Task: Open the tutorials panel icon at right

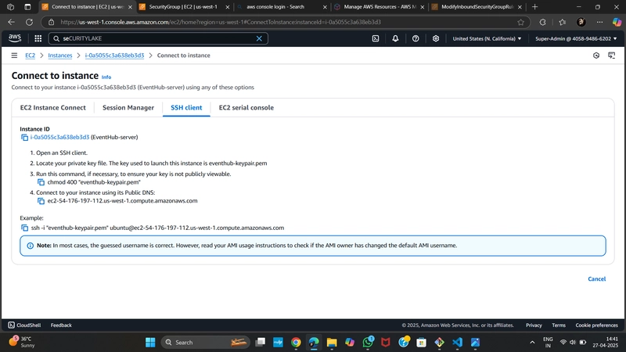Action: point(612,56)
